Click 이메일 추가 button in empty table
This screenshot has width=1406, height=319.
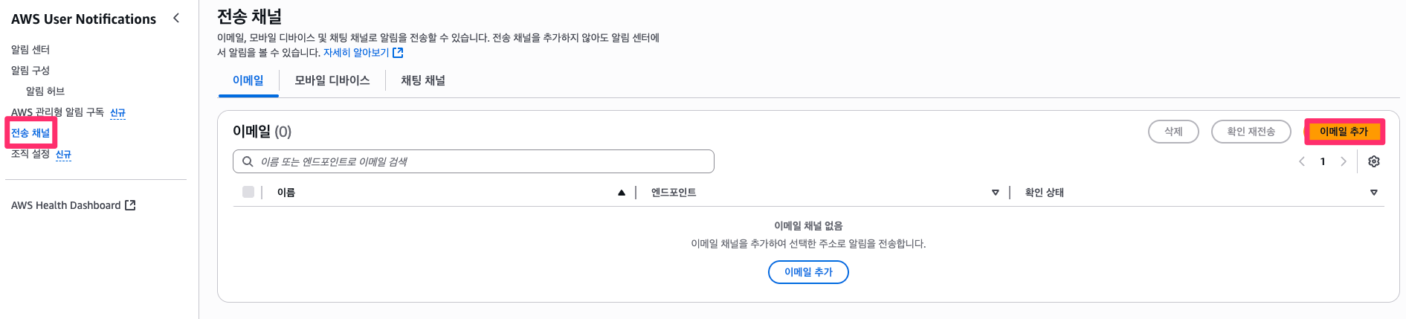click(808, 272)
